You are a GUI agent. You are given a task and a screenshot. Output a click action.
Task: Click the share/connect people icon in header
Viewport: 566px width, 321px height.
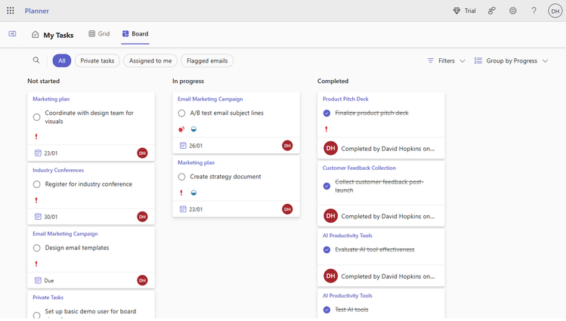pyautogui.click(x=492, y=11)
